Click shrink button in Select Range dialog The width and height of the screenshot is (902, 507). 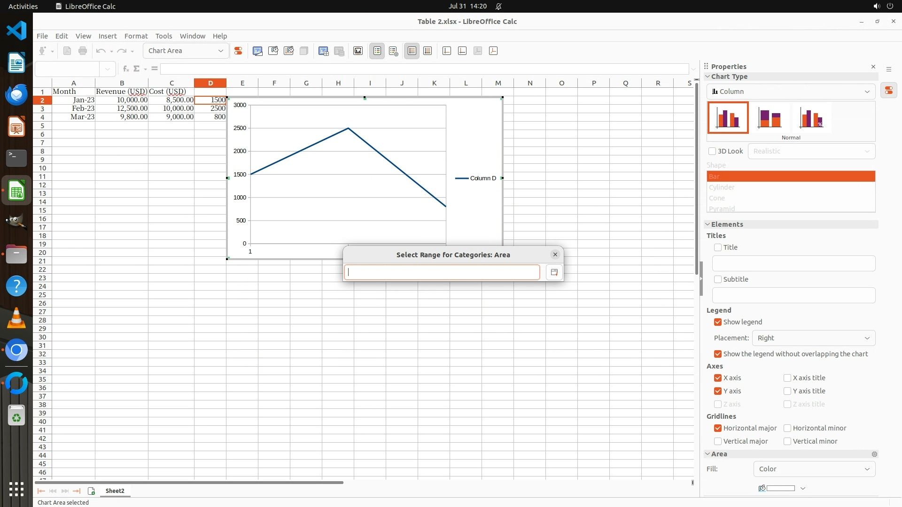pos(554,273)
